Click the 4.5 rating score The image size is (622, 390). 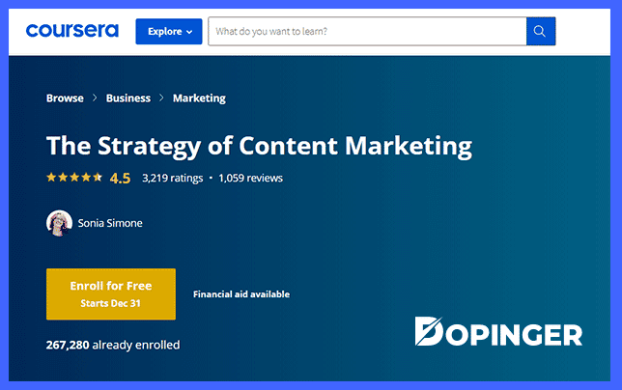point(120,178)
